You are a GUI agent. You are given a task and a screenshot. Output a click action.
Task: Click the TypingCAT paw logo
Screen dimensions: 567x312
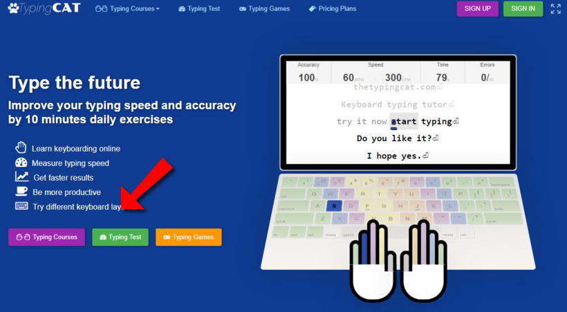(44, 8)
